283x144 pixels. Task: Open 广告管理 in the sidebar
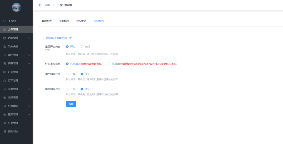pos(16,72)
